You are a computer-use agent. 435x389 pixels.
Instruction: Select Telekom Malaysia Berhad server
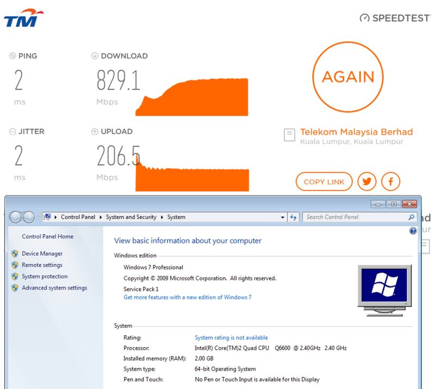pos(357,131)
